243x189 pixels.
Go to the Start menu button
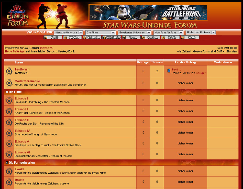(x=190, y=37)
